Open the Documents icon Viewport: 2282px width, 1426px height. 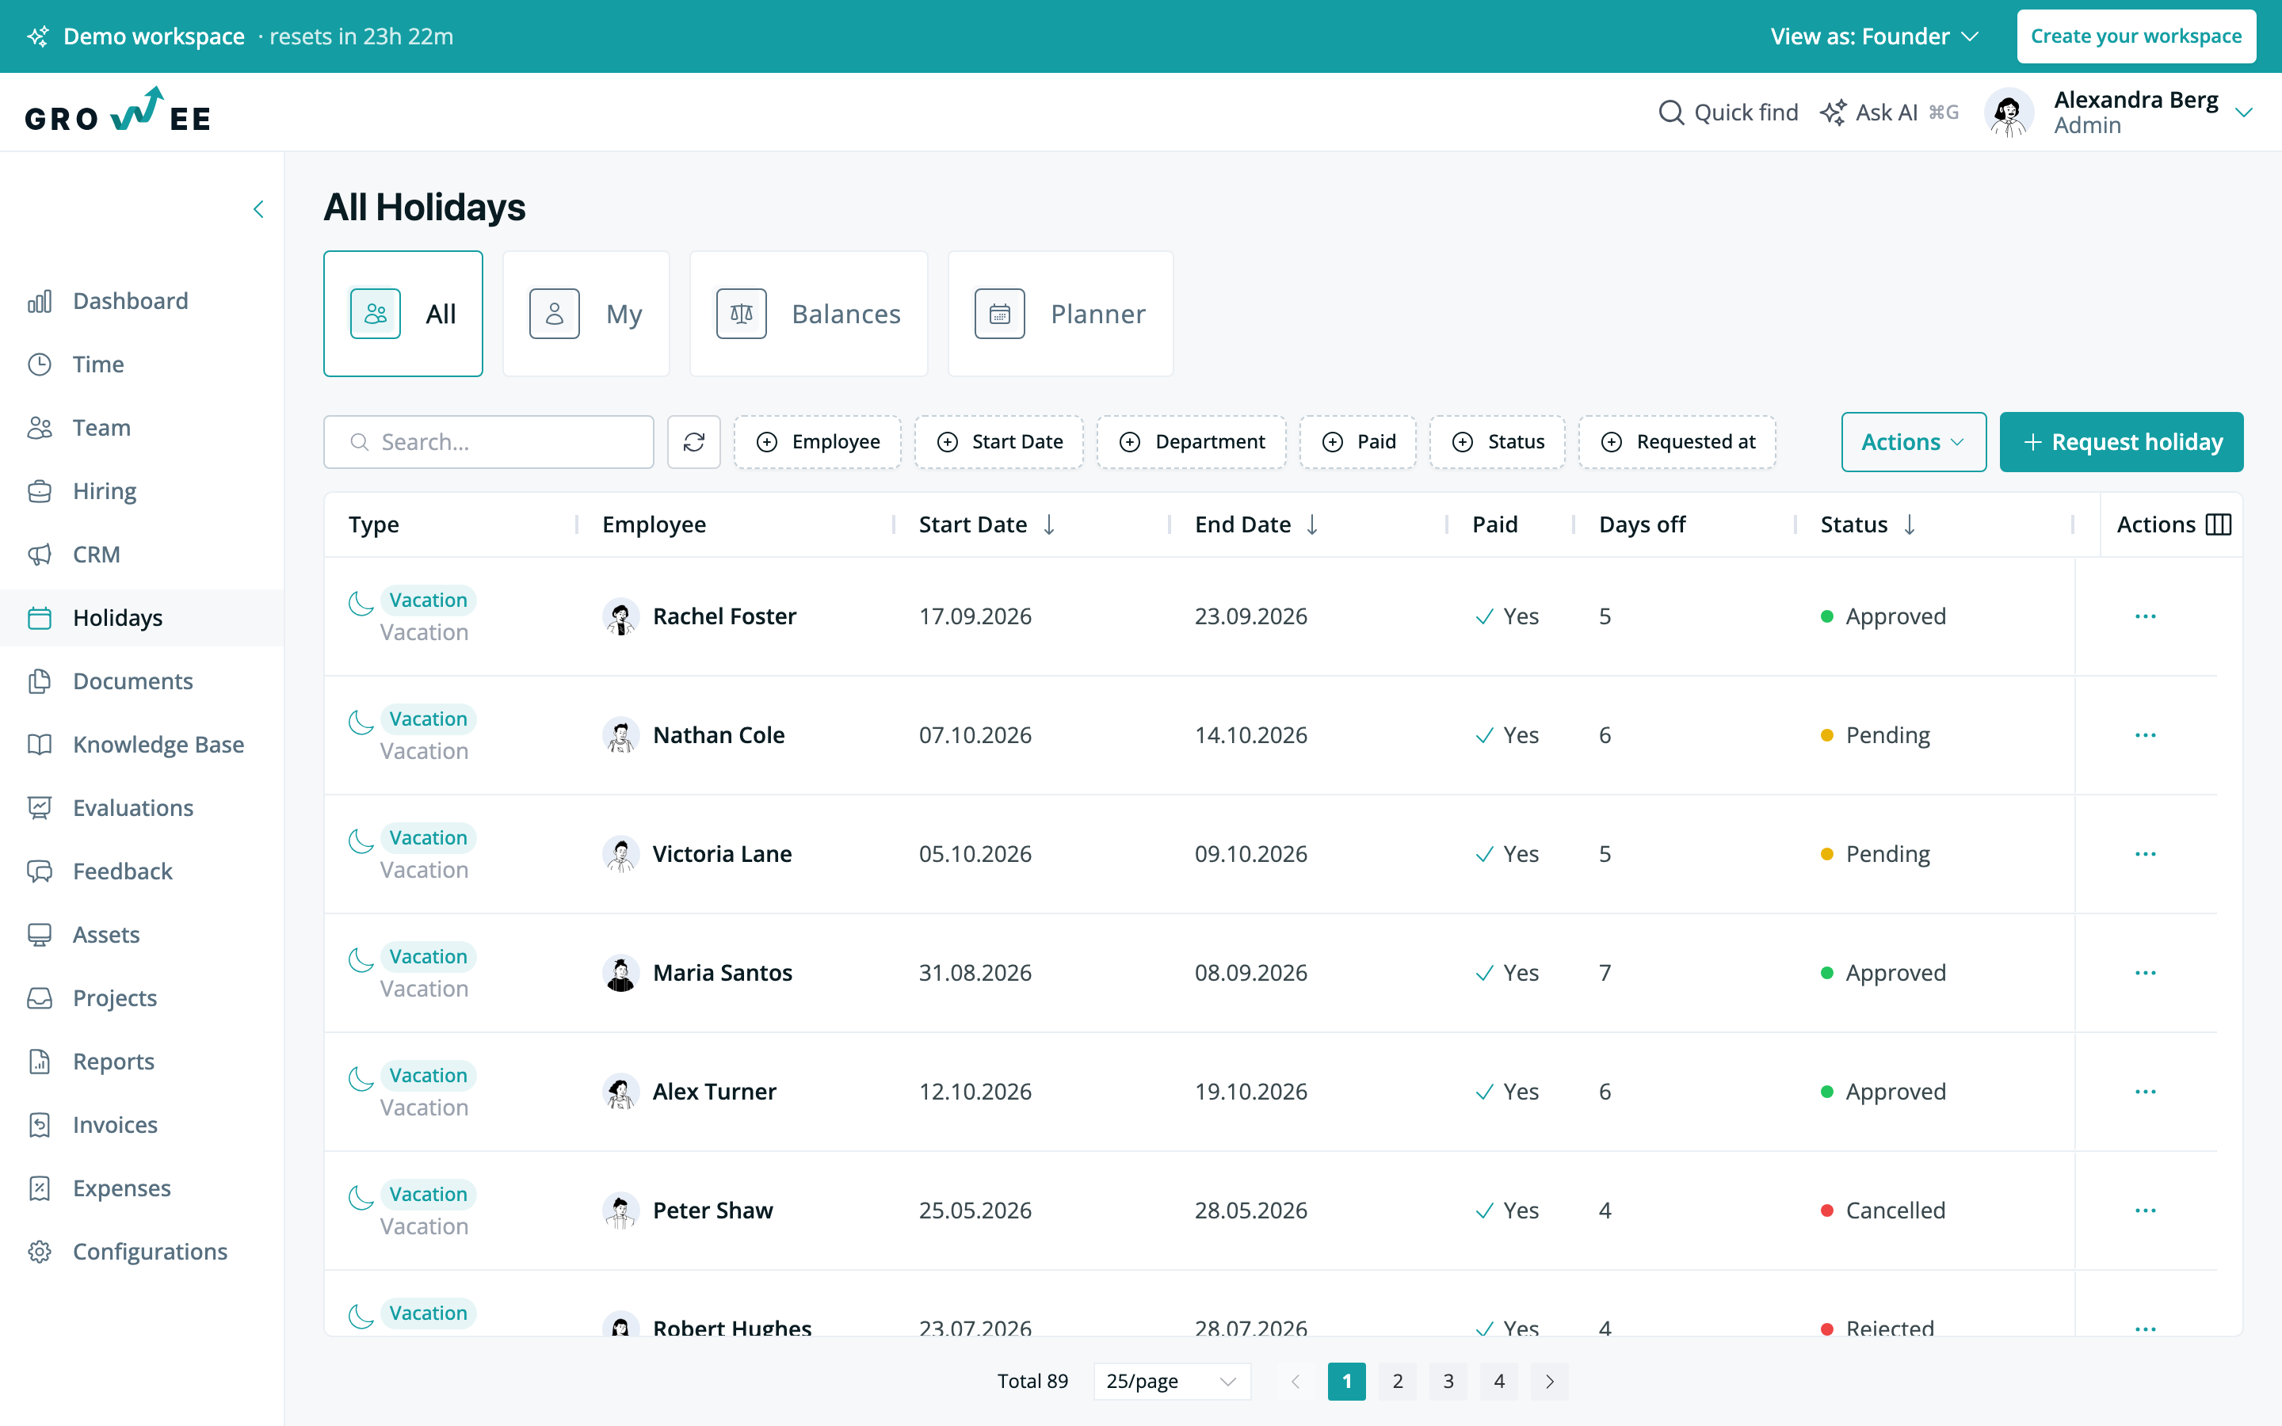pyautogui.click(x=40, y=681)
